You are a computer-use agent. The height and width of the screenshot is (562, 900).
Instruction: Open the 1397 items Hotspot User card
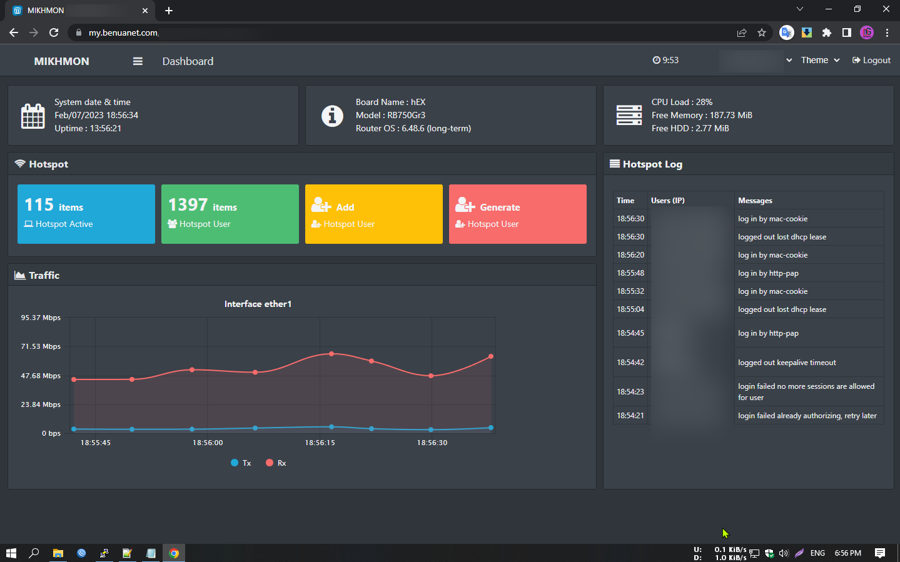(x=230, y=214)
